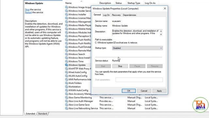Click gear icon beside Workstation service

pos(66,87)
